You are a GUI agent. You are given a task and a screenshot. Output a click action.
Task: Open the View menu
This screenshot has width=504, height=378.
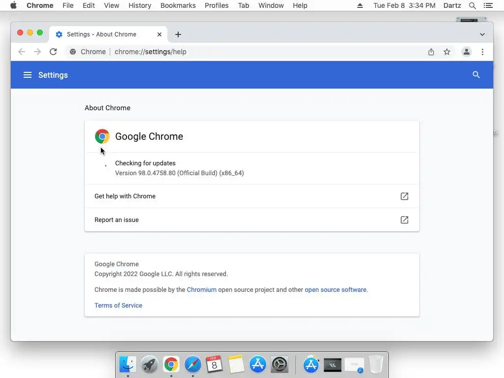click(x=112, y=5)
